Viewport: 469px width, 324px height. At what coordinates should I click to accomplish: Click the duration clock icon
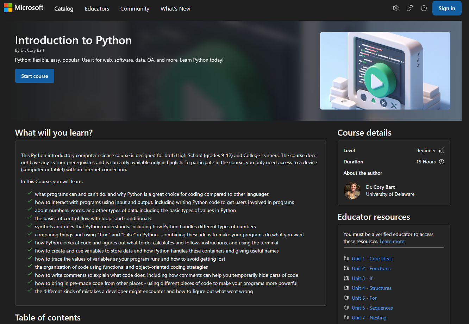(442, 162)
